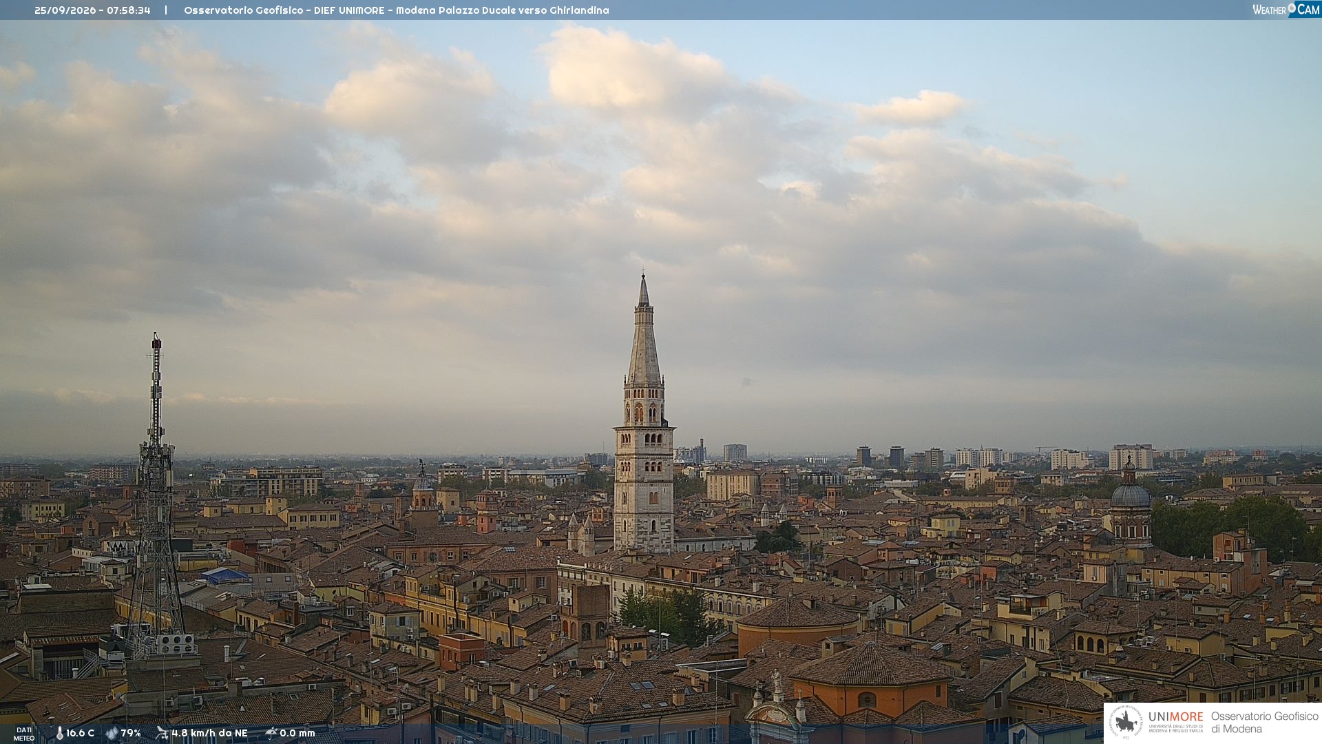Click the orange rotunda building roof
1322x744 pixels.
click(799, 613)
